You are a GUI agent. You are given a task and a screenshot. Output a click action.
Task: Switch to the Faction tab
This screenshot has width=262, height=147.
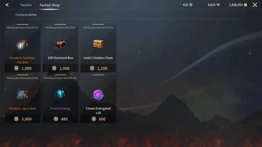tap(26, 5)
